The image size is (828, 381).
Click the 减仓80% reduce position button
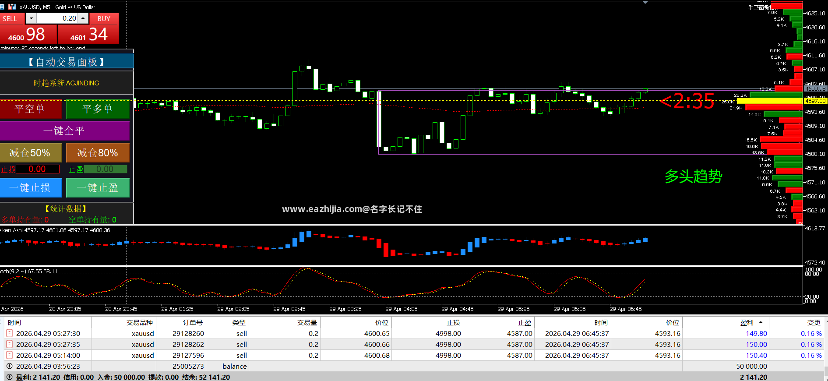tap(98, 152)
